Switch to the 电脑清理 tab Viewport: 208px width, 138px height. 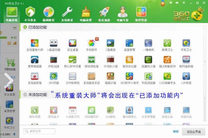[85, 14]
